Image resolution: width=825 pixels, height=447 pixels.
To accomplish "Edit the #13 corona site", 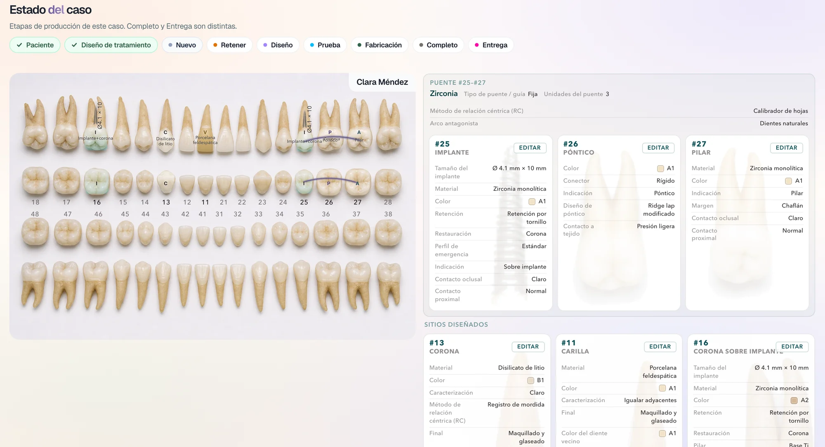I will click(528, 347).
